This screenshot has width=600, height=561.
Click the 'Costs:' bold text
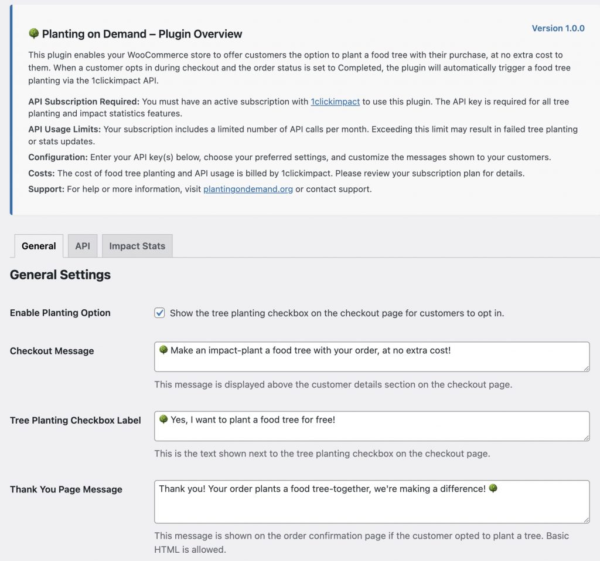[42, 173]
